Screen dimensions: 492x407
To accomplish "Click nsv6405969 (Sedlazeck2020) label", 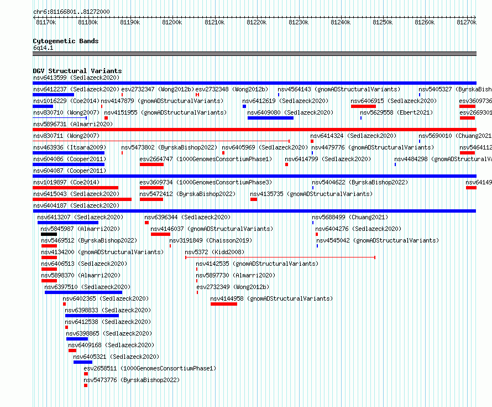I will pyautogui.click(x=265, y=147).
